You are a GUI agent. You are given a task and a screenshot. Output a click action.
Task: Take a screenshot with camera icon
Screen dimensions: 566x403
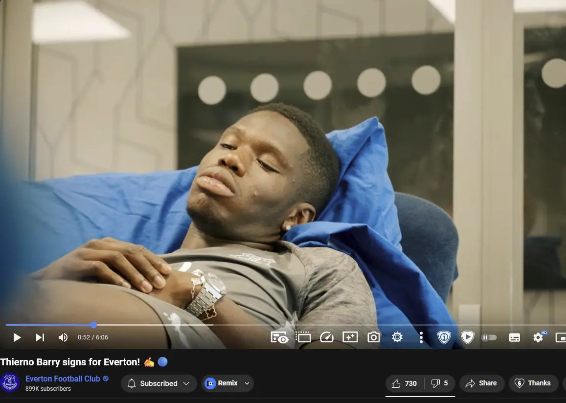tap(374, 337)
